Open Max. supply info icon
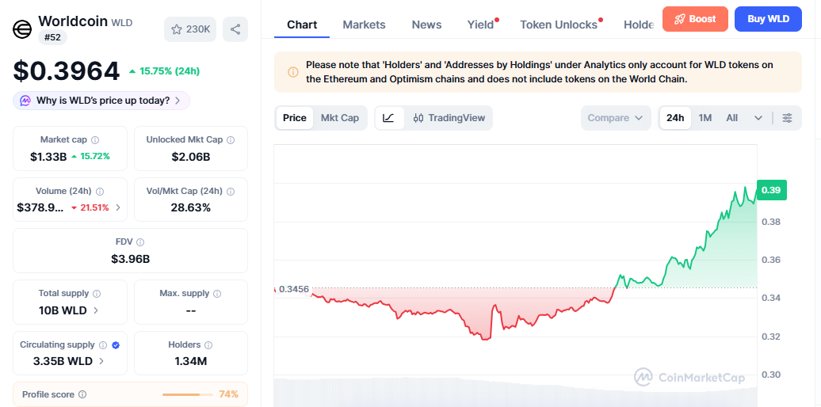821x407 pixels. [x=217, y=294]
